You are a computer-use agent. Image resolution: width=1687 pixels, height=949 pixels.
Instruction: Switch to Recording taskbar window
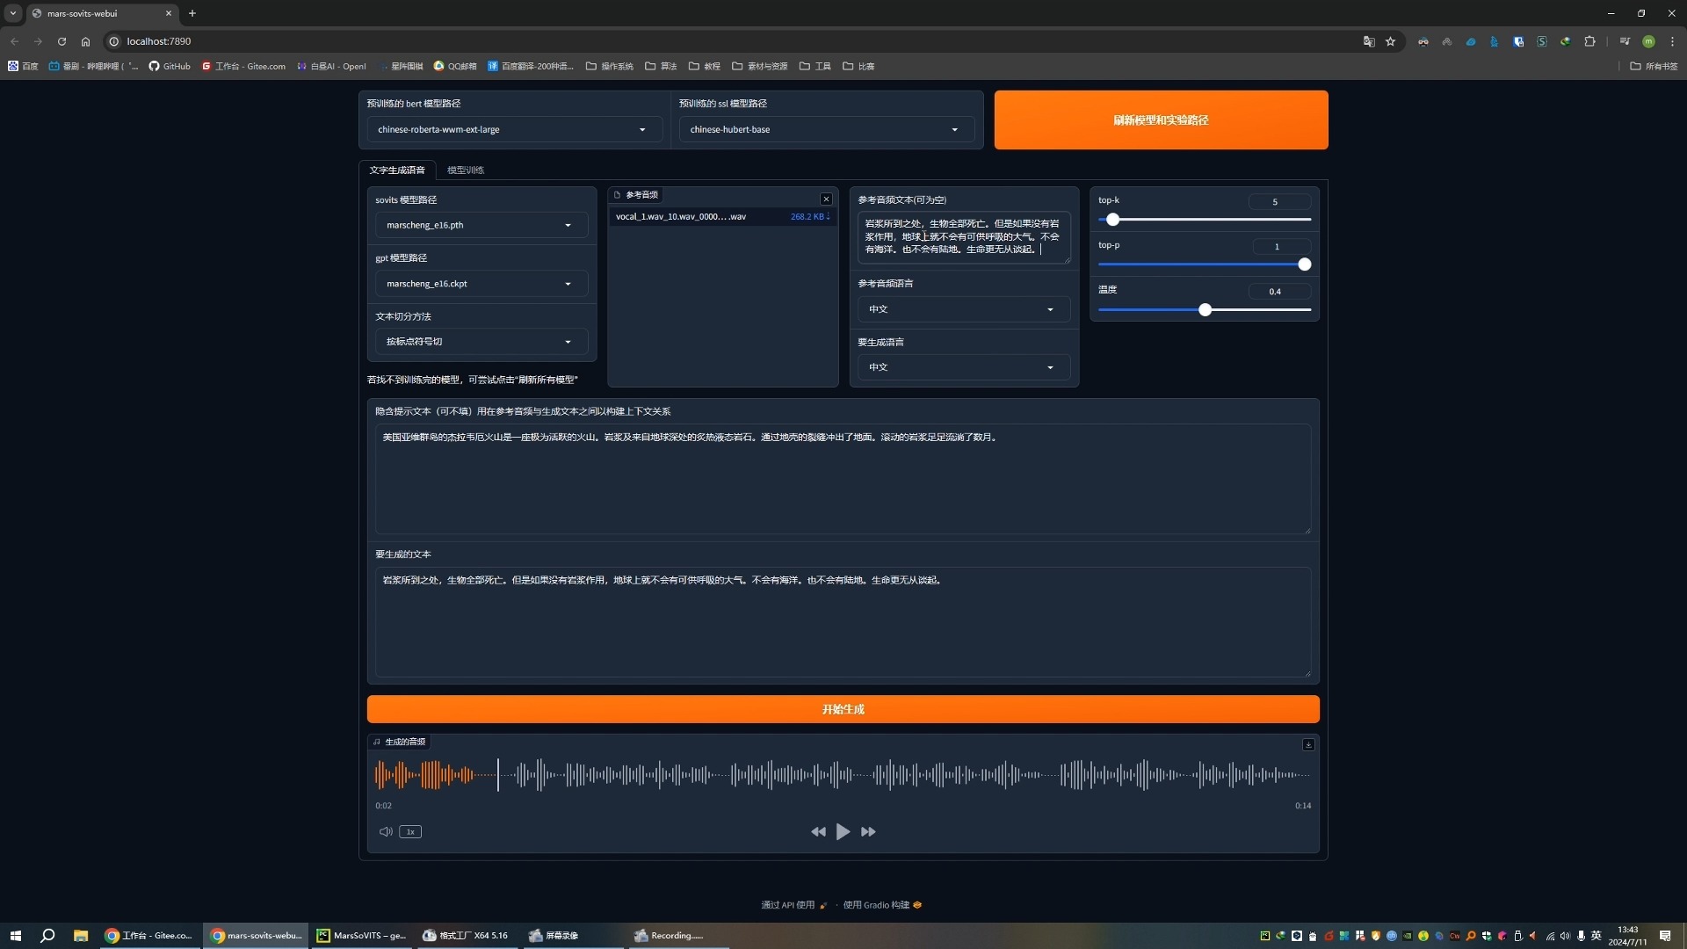pyautogui.click(x=677, y=935)
